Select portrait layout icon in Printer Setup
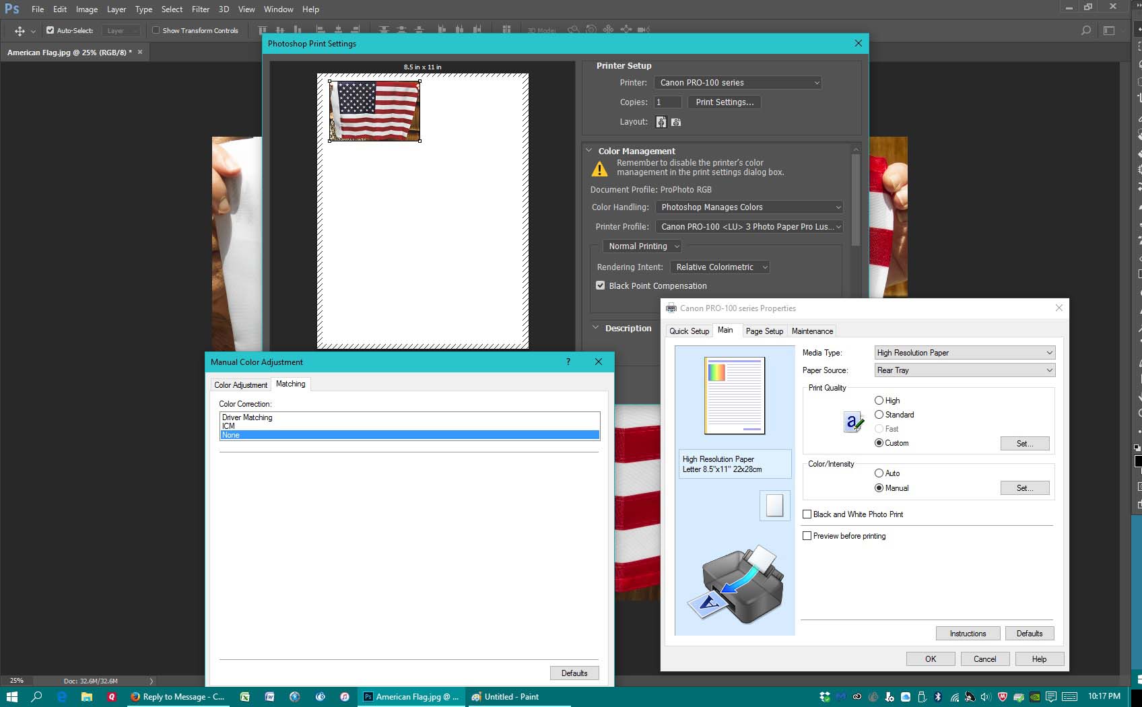Viewport: 1142px width, 707px height. 661,122
